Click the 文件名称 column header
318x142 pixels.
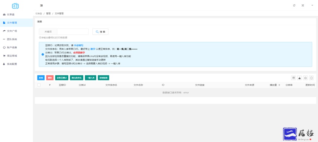point(138,85)
